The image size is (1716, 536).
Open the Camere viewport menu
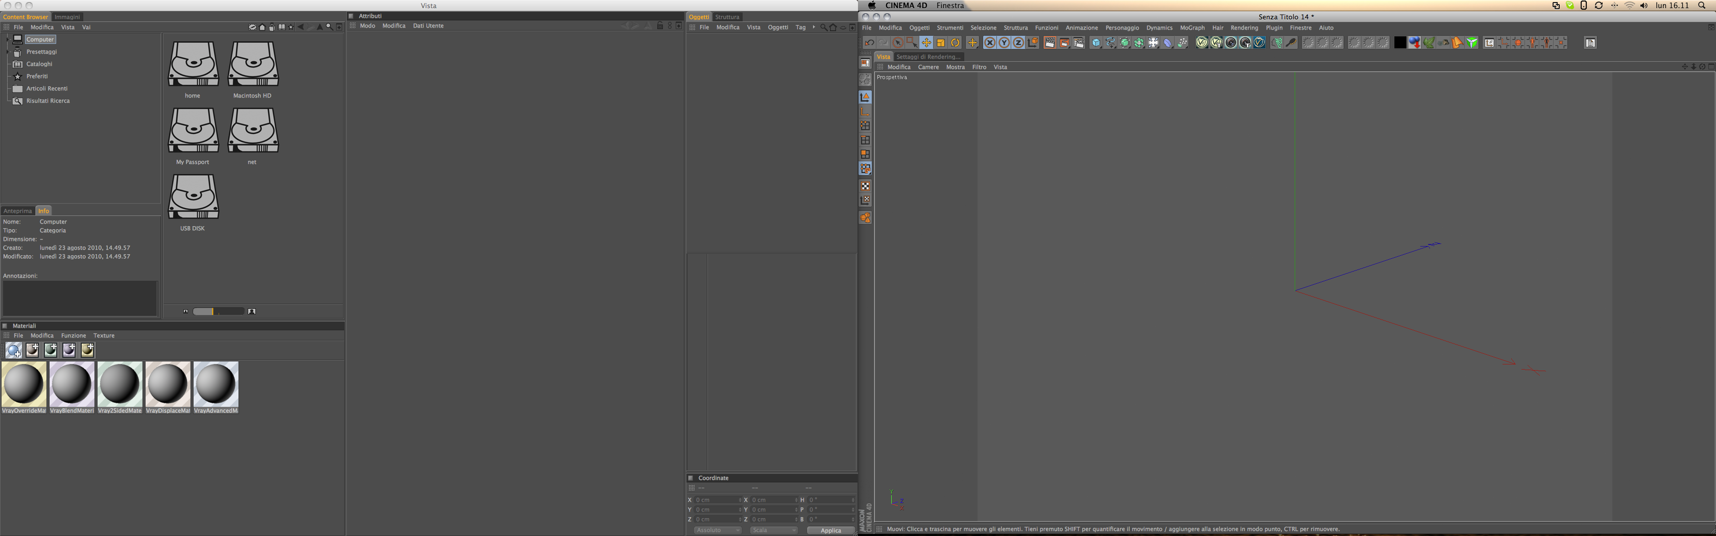click(928, 67)
